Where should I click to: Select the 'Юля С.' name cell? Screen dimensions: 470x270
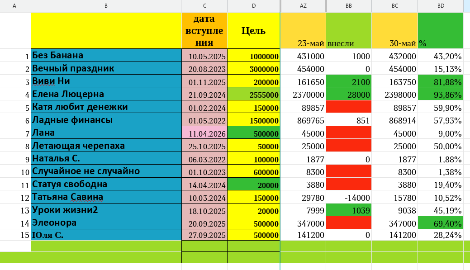point(106,235)
